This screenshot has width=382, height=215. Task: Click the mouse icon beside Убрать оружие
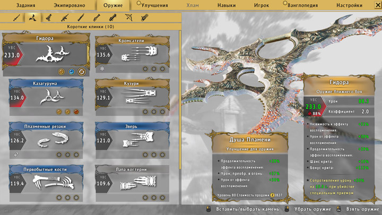287,209
